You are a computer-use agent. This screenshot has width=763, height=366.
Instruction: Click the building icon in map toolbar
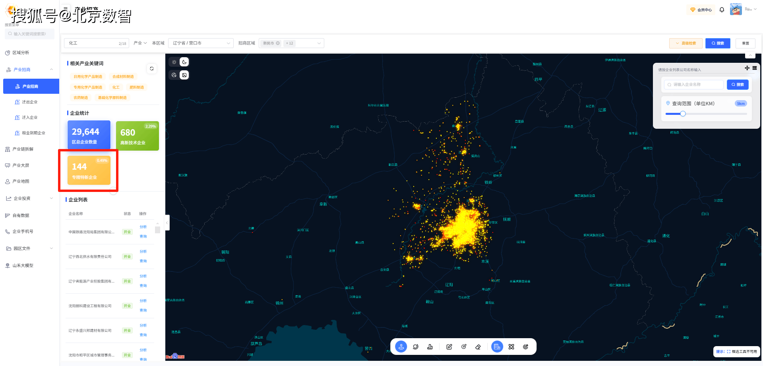point(497,347)
